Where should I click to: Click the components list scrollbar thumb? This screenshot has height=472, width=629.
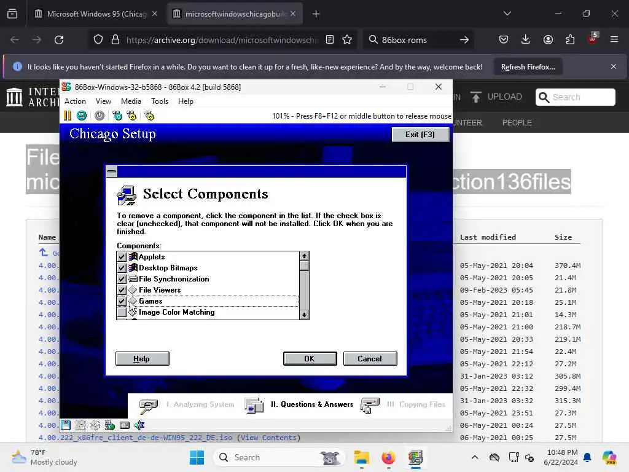coord(304,265)
